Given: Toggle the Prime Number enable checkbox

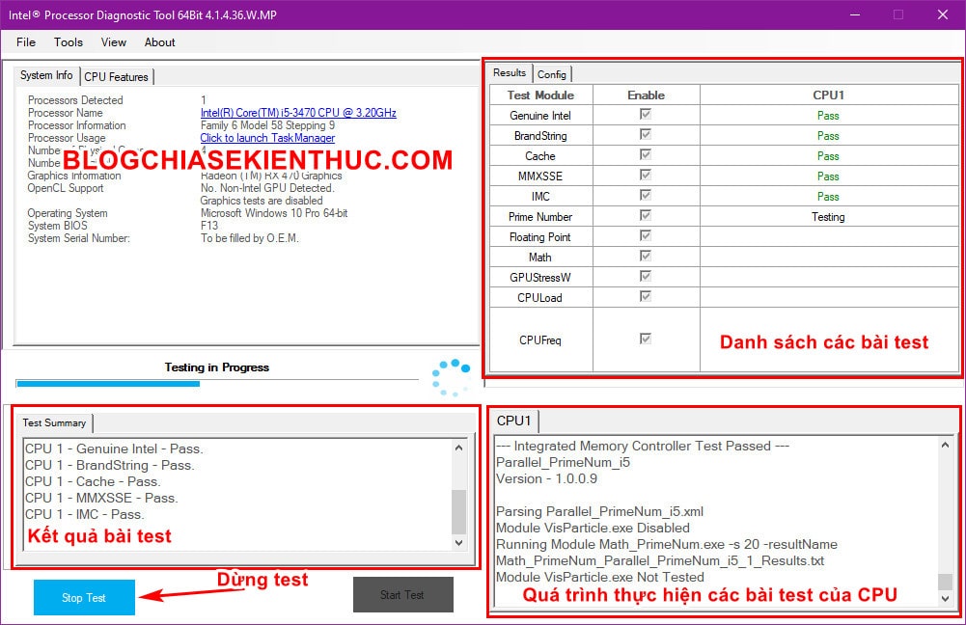Looking at the screenshot, I should tap(646, 215).
